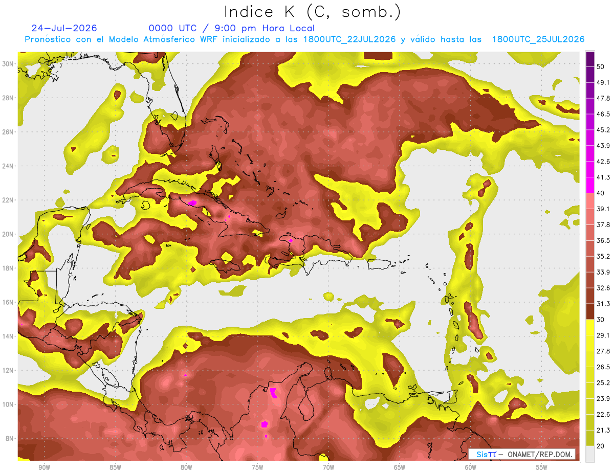614x474 pixels.
Task: Click '0000 UTC / 9:00 pm Hora Local' text
Action: [232, 28]
